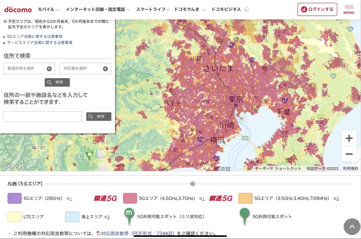This screenshot has width=361, height=239.
Task: Click the light blue 海上エリア swatch
Action: (x=72, y=217)
